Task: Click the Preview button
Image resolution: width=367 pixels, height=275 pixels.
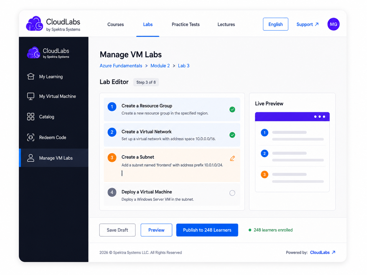Action: point(156,230)
